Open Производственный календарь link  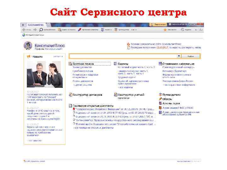(x=178, y=67)
